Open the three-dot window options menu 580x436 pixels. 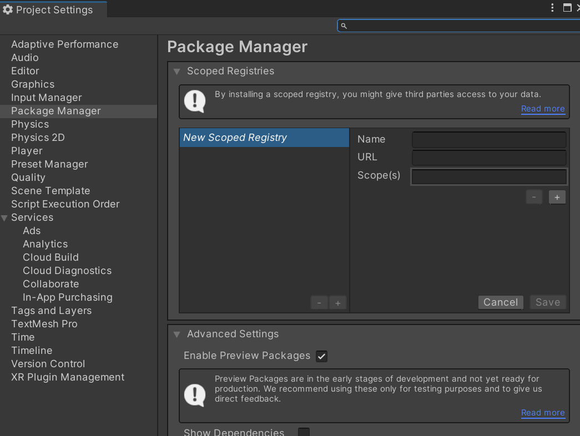click(x=552, y=8)
